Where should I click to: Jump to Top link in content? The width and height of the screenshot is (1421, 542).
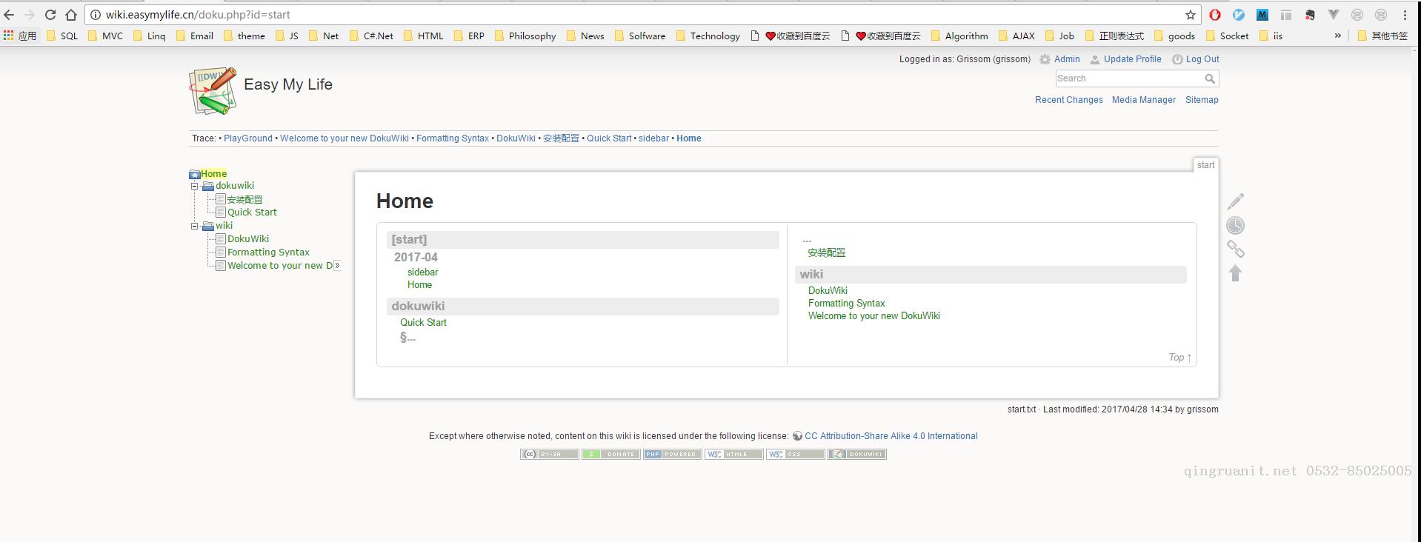point(1180,358)
